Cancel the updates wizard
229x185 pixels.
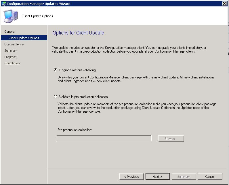click(x=210, y=177)
